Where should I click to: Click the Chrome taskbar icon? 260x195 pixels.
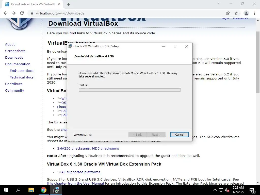click(44, 190)
